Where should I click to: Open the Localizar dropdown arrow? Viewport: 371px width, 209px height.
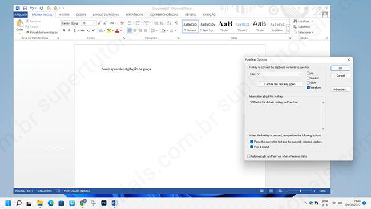(312, 21)
